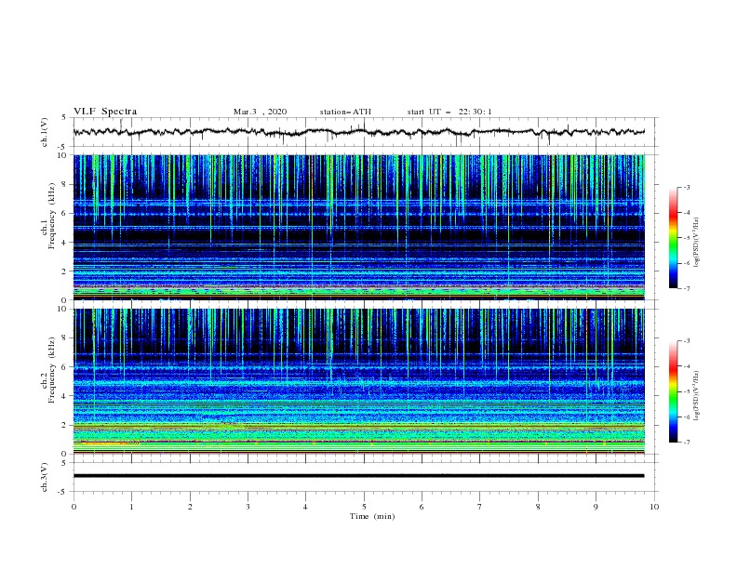The height and width of the screenshot is (569, 737).
Task: Click time axis tick label "8"
Action: click(538, 507)
